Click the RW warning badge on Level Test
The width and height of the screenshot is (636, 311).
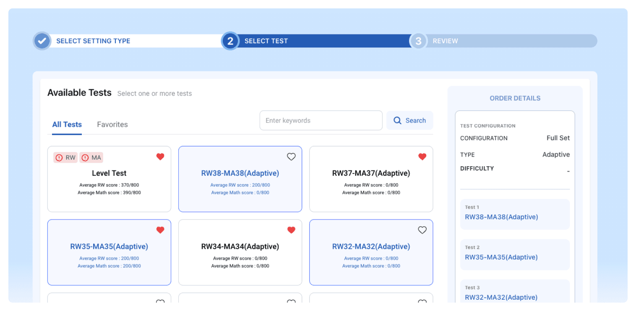[65, 157]
